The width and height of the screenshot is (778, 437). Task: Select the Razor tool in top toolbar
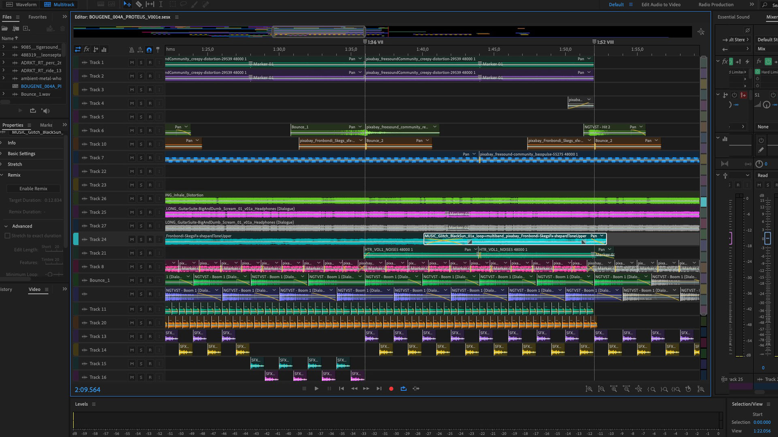tap(139, 4)
